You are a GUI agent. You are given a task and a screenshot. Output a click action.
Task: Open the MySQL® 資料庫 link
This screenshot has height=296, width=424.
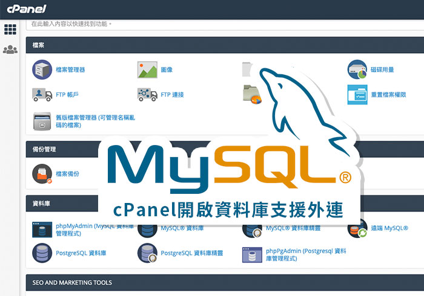tap(182, 228)
